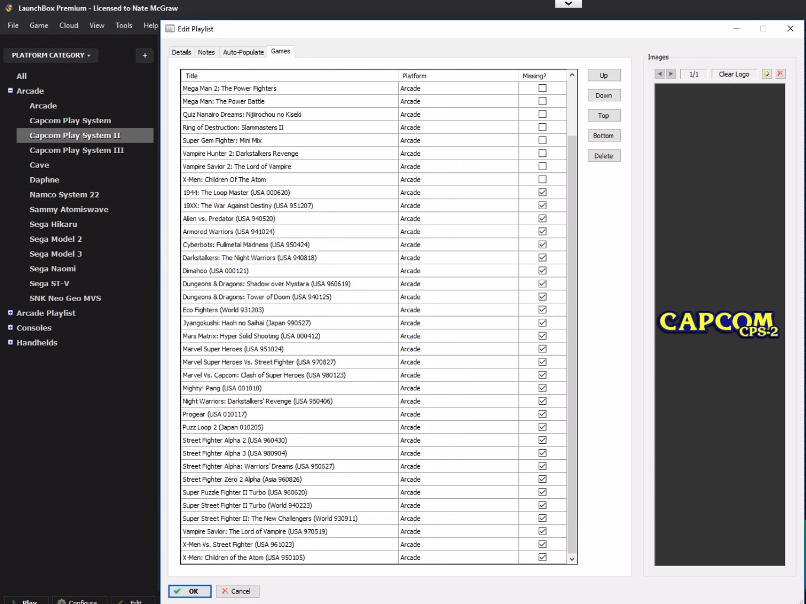Select Sega Model 3 in sidebar
The width and height of the screenshot is (806, 604).
(x=56, y=254)
